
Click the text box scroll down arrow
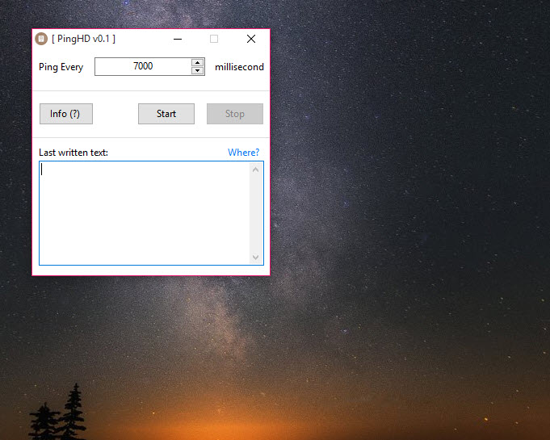[256, 258]
